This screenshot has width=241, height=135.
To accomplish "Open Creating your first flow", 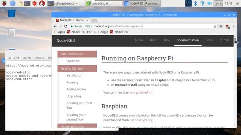I will (x=79, y=105).
